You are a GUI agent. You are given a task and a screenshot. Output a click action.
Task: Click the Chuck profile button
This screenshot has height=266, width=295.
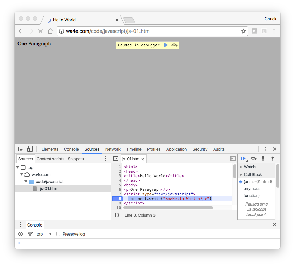coord(270,19)
